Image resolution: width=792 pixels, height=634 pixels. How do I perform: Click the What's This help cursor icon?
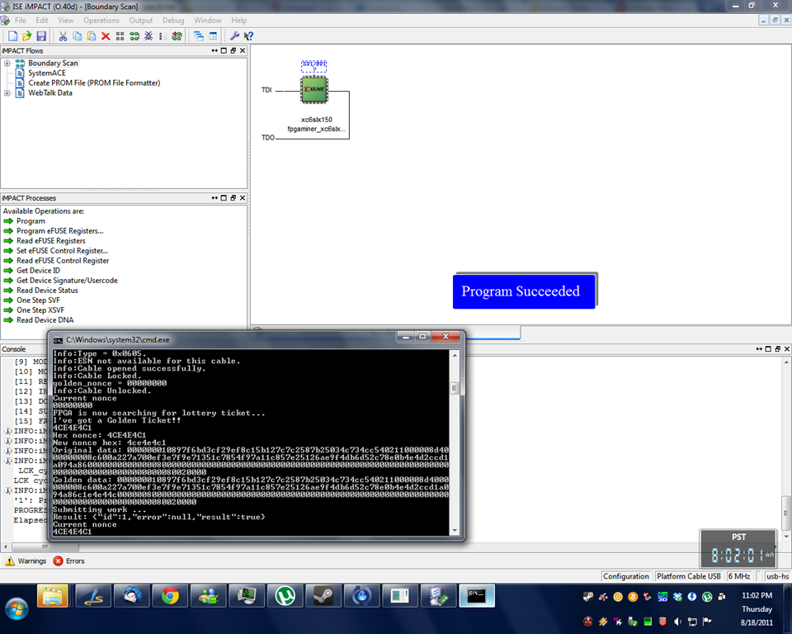click(248, 35)
